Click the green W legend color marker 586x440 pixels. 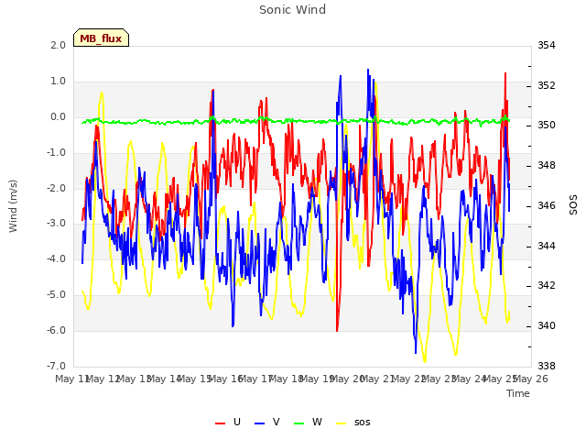[x=299, y=423]
